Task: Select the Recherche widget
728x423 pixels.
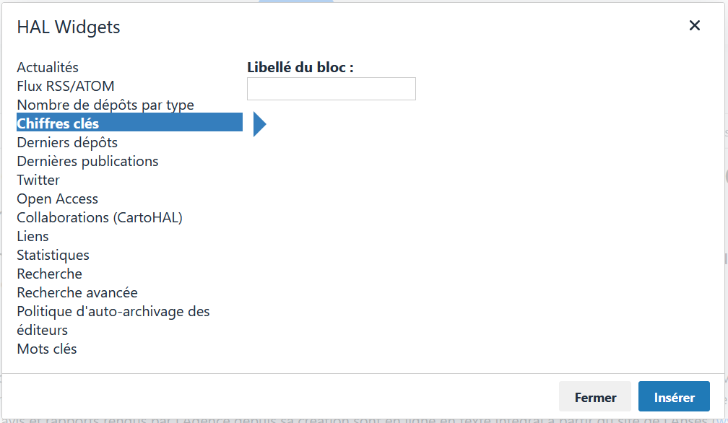Action: coord(49,274)
